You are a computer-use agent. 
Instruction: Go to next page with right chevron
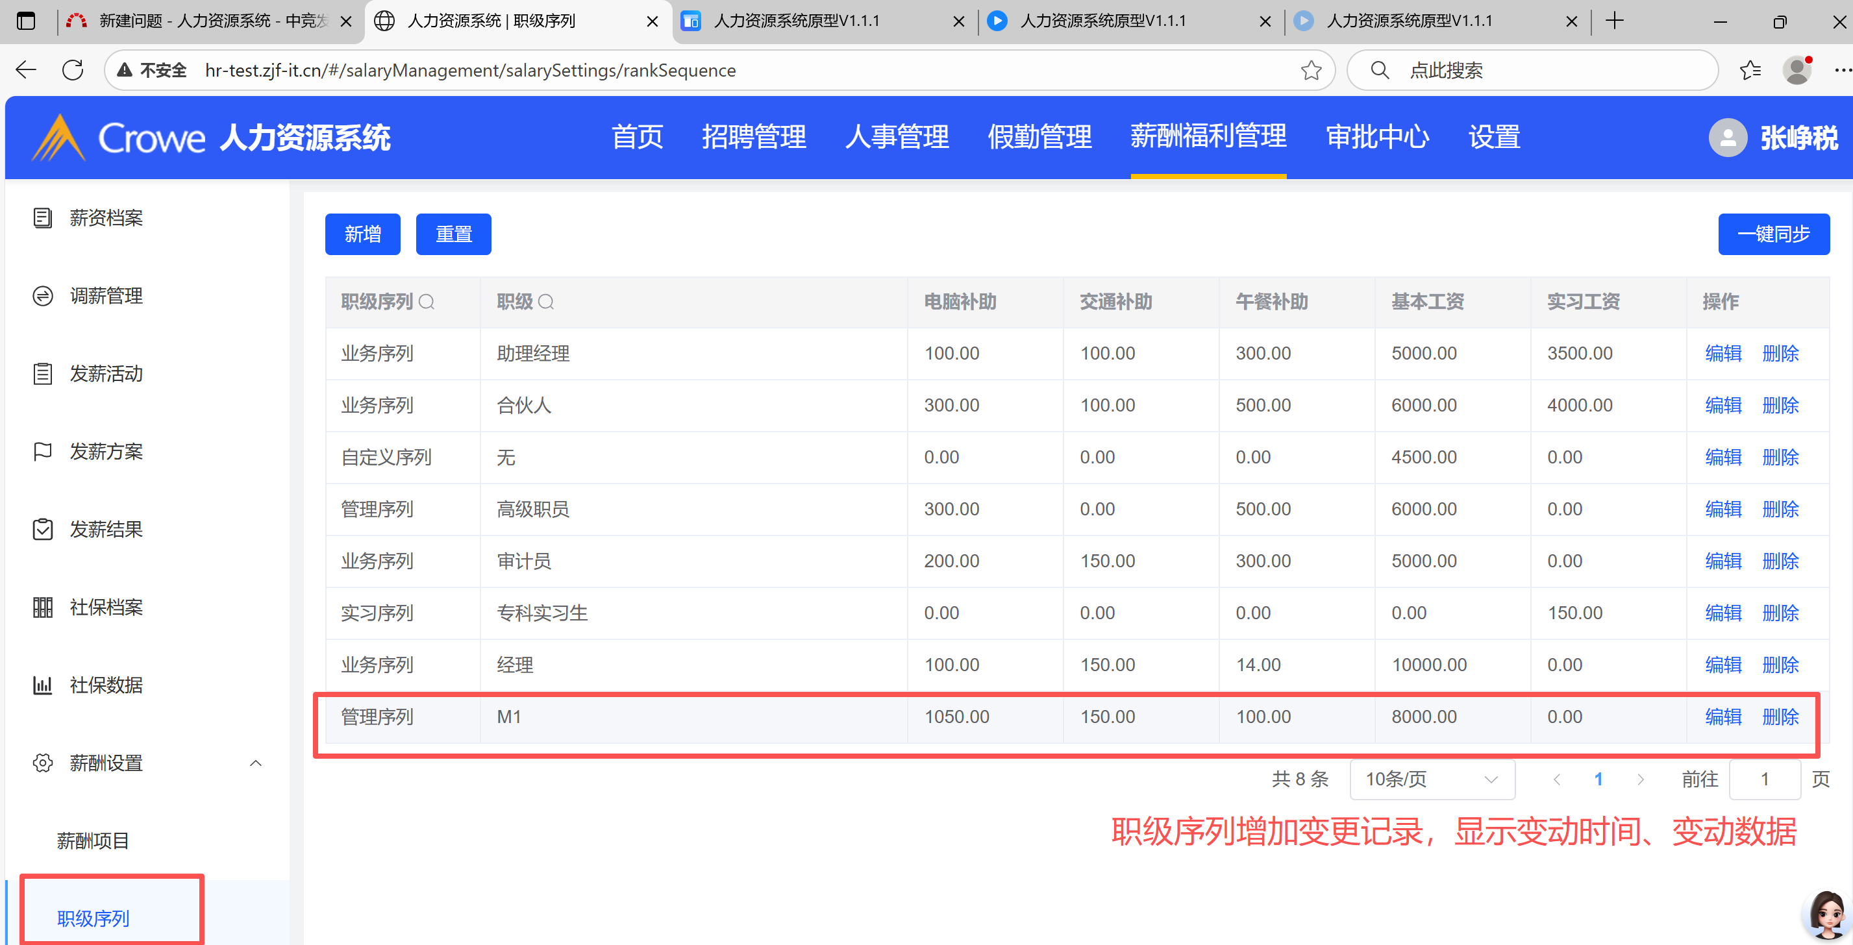(x=1639, y=779)
